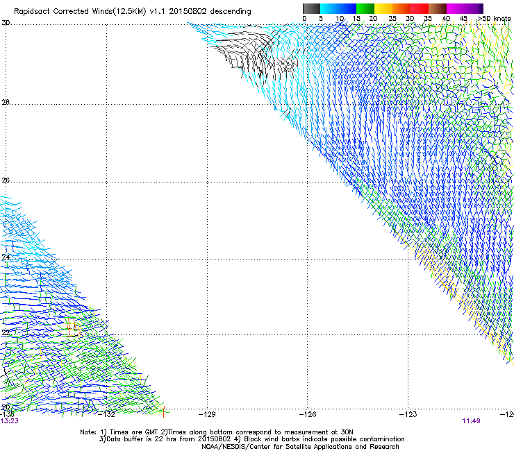The width and height of the screenshot is (514, 451).
Task: Click the longitude label '-132' on the bottom axis
Action: [106, 414]
